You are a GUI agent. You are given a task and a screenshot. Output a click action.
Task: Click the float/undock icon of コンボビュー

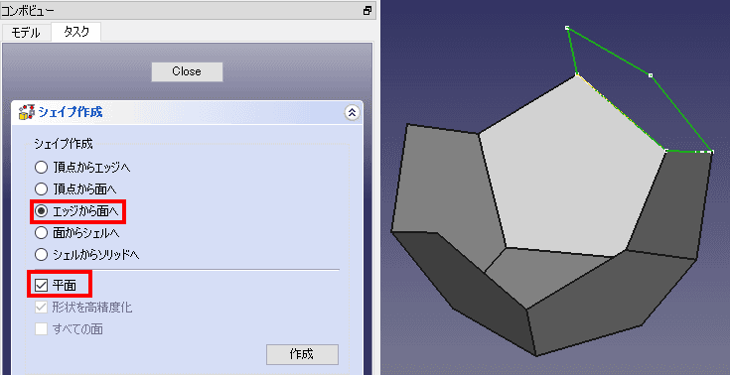[367, 10]
